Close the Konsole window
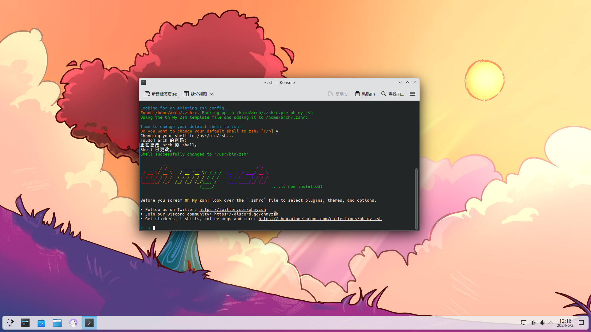The image size is (591, 332). (415, 82)
